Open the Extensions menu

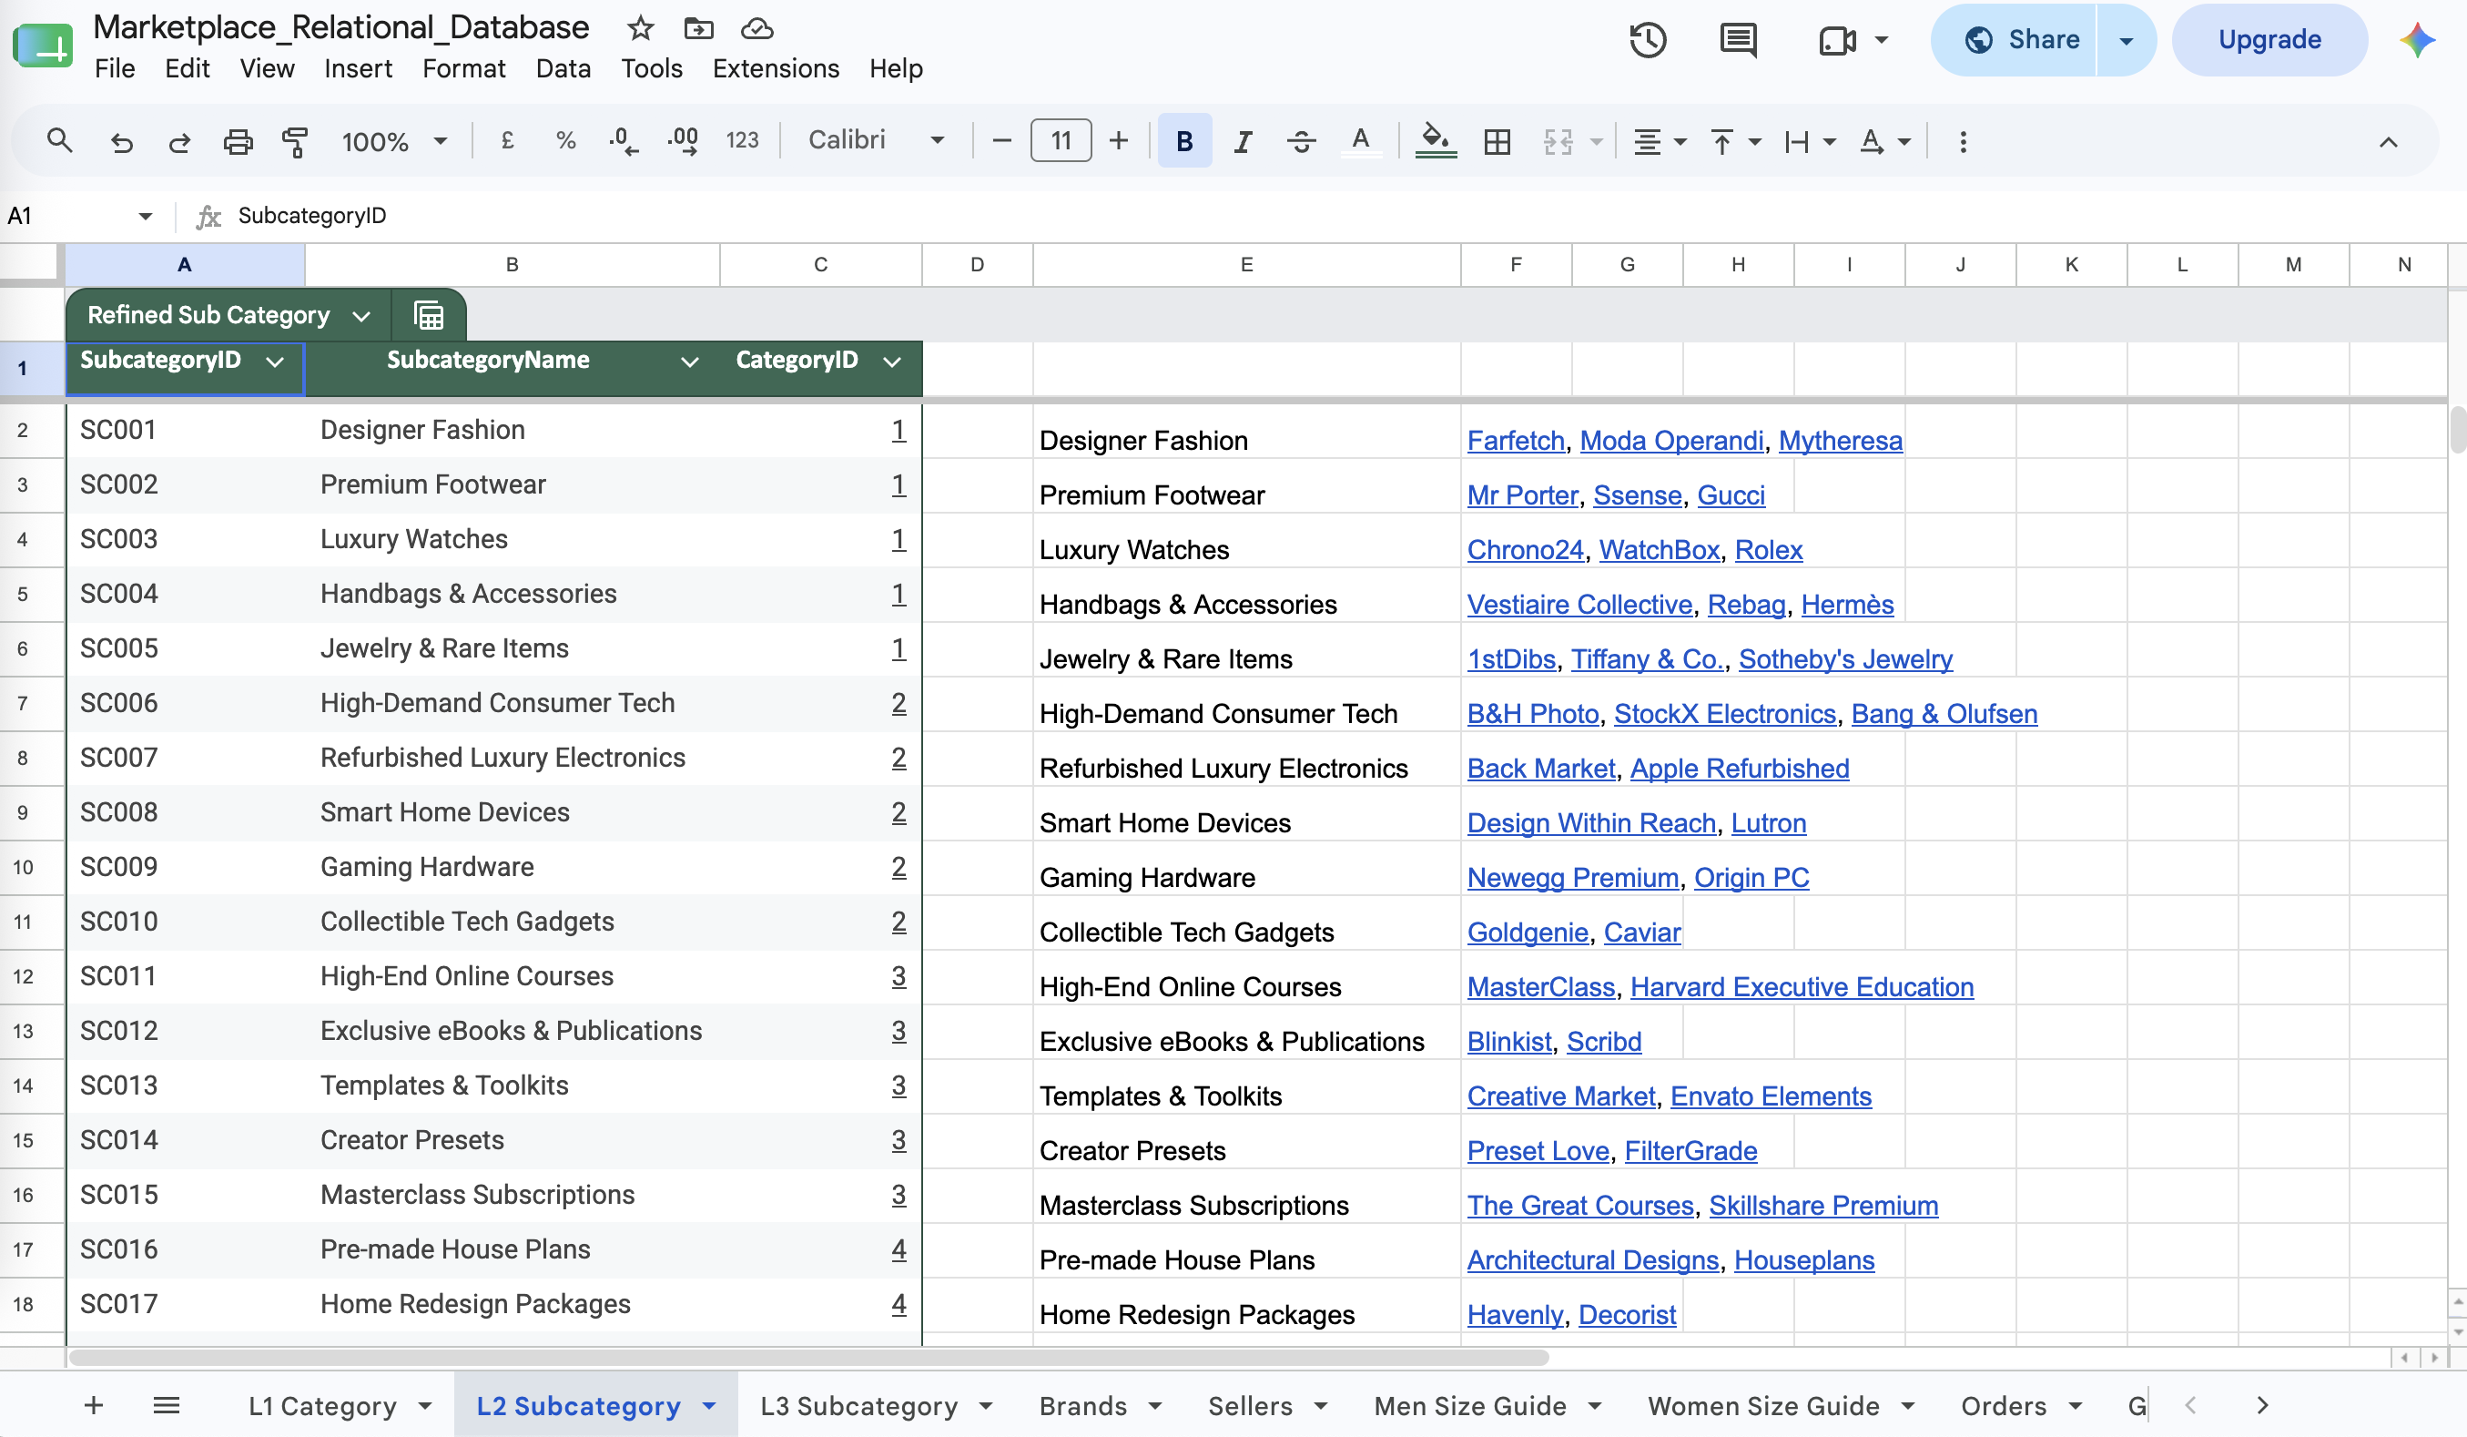pos(776,68)
